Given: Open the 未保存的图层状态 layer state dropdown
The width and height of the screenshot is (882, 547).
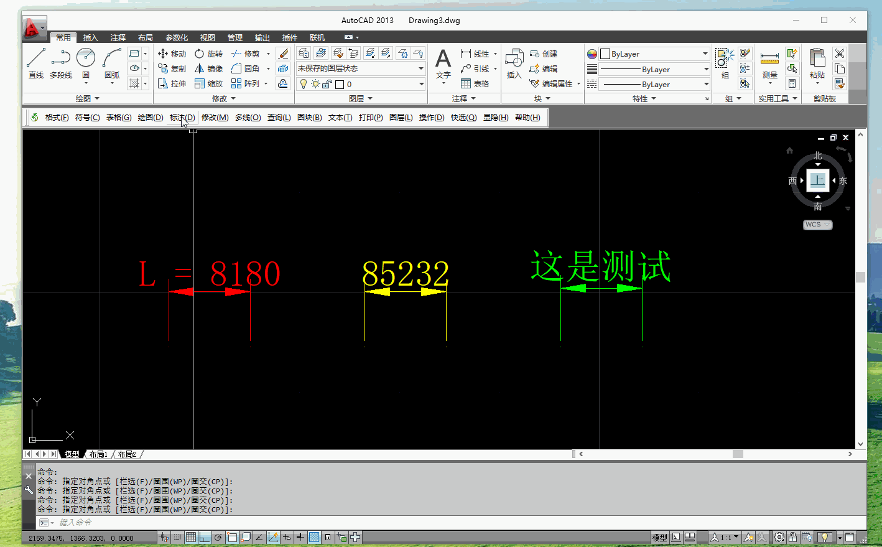Looking at the screenshot, I should click(x=361, y=68).
